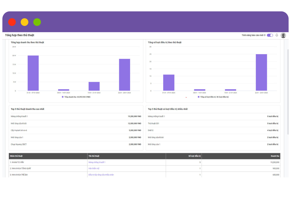Click Top 5 thủ thuật doanh thu cao nhất heading
The height and width of the screenshot is (205, 291).
[28, 109]
